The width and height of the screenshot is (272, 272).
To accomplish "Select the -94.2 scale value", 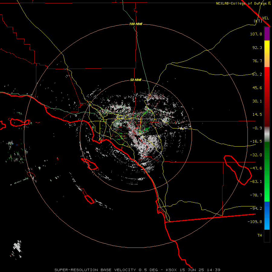I will pos(256,209).
